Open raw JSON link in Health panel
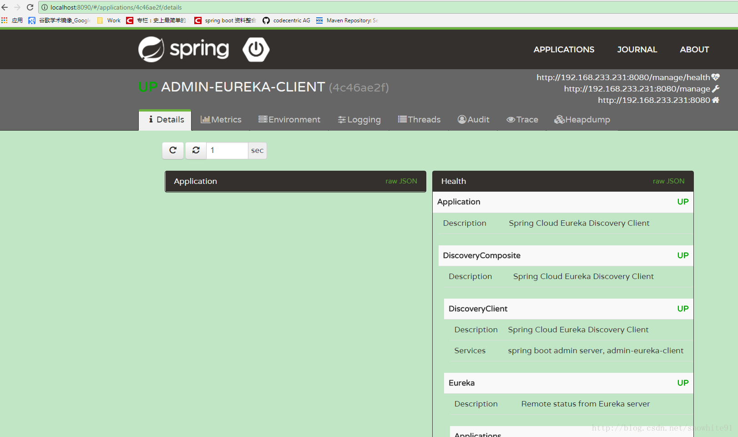Image resolution: width=738 pixels, height=437 pixels. 668,181
